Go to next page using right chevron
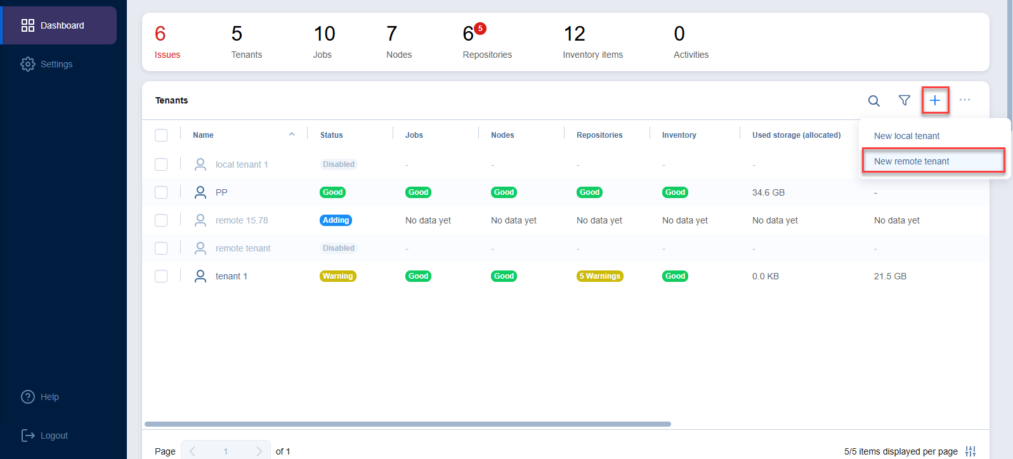 259,451
